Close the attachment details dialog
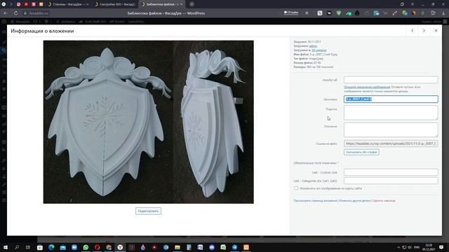Viewport: 449px width, 252px height. 436,31
